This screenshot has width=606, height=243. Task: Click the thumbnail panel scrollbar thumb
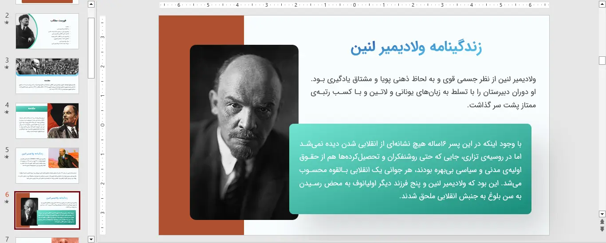(x=91, y=48)
